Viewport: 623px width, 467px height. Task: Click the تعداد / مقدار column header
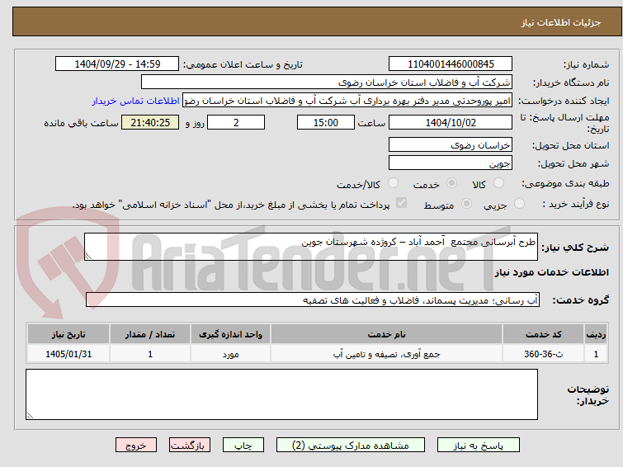coord(150,334)
